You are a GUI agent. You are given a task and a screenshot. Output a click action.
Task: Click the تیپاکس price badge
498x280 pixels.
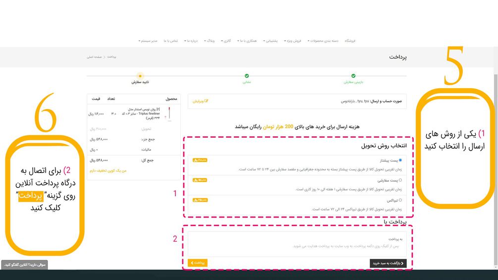coord(200,200)
